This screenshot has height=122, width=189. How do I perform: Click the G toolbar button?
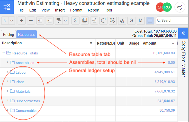click(x=131, y=21)
